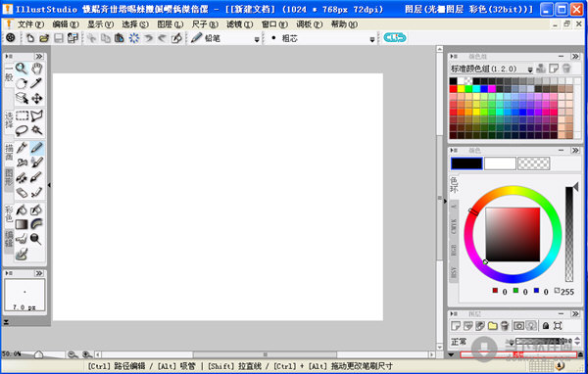
Task: Select the Layer select tool
Action: 22,98
